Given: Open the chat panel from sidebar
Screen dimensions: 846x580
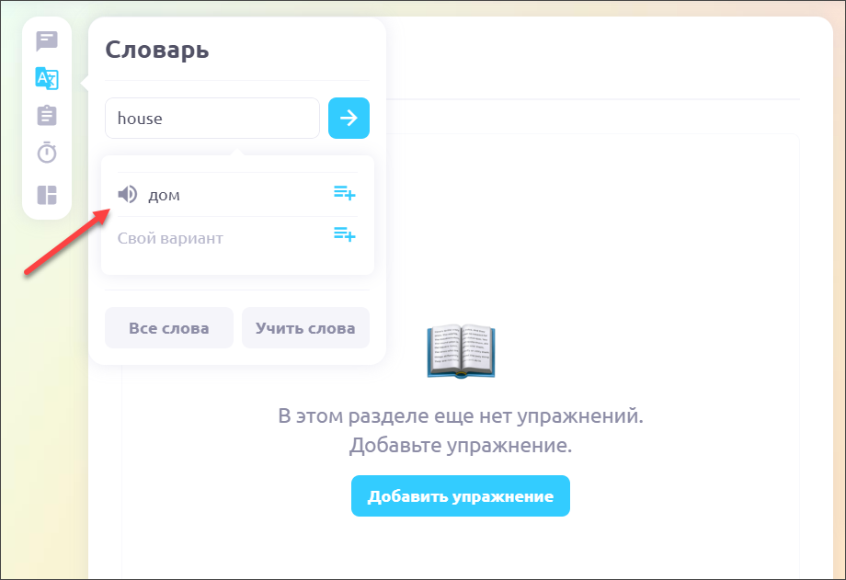Looking at the screenshot, I should coord(46,41).
